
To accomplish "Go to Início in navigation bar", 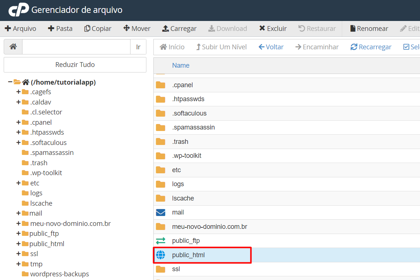I will pos(172,47).
